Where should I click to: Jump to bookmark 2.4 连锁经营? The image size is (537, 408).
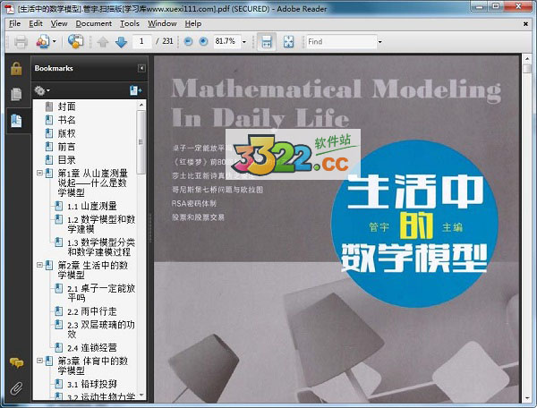point(91,347)
